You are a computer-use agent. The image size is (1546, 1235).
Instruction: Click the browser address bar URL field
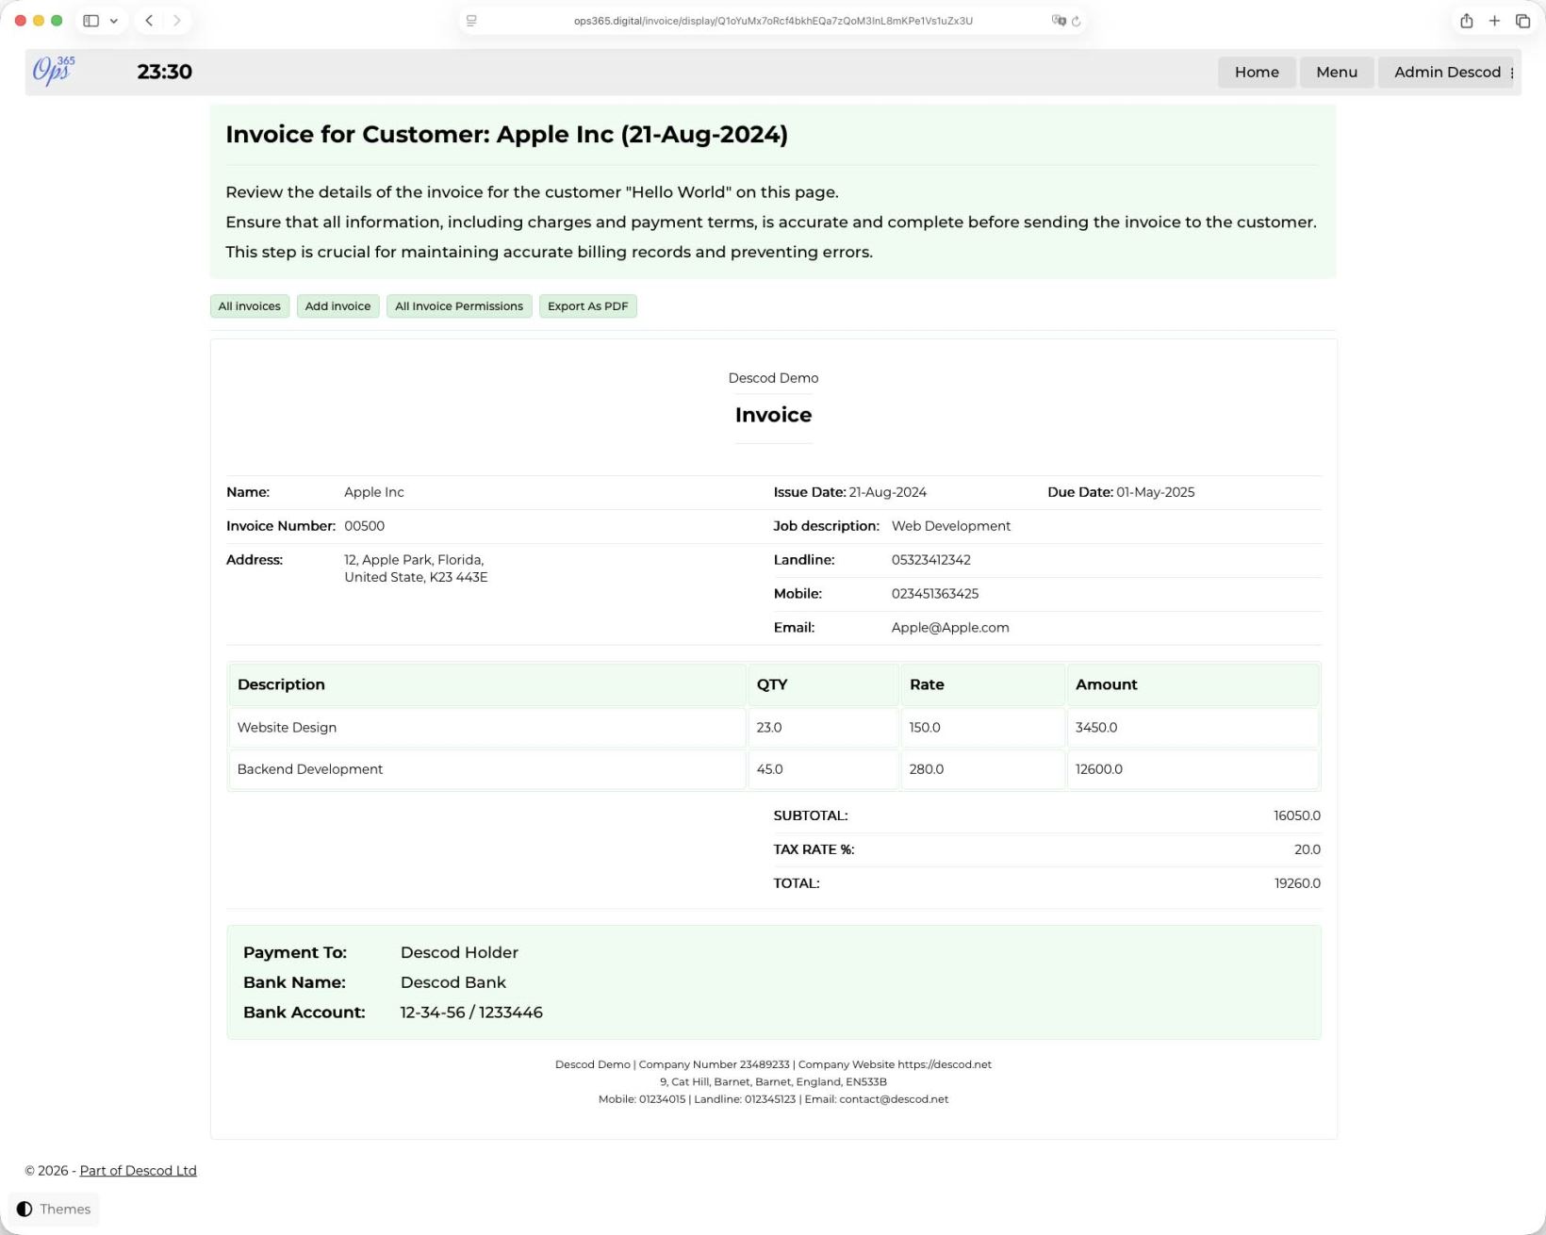771,20
